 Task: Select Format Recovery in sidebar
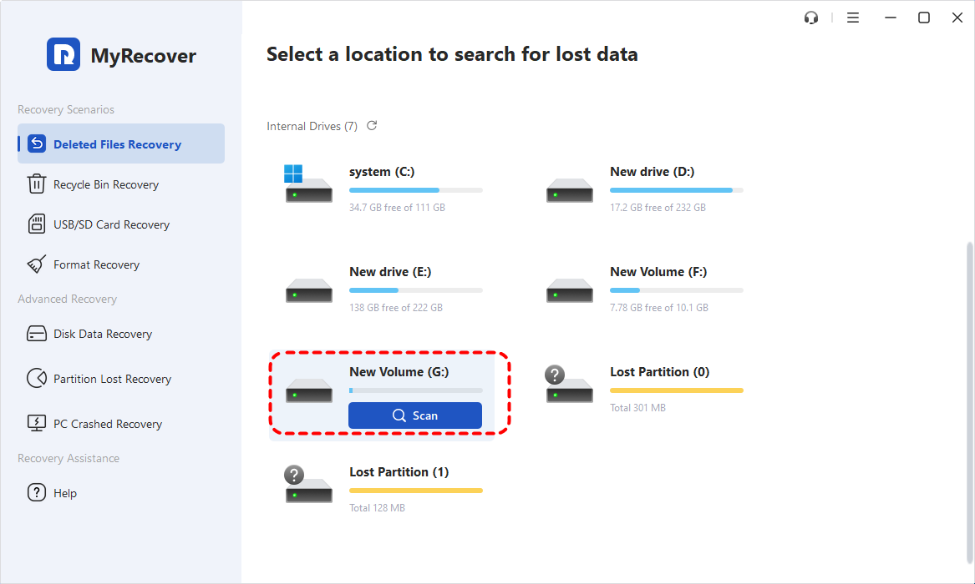click(x=96, y=264)
